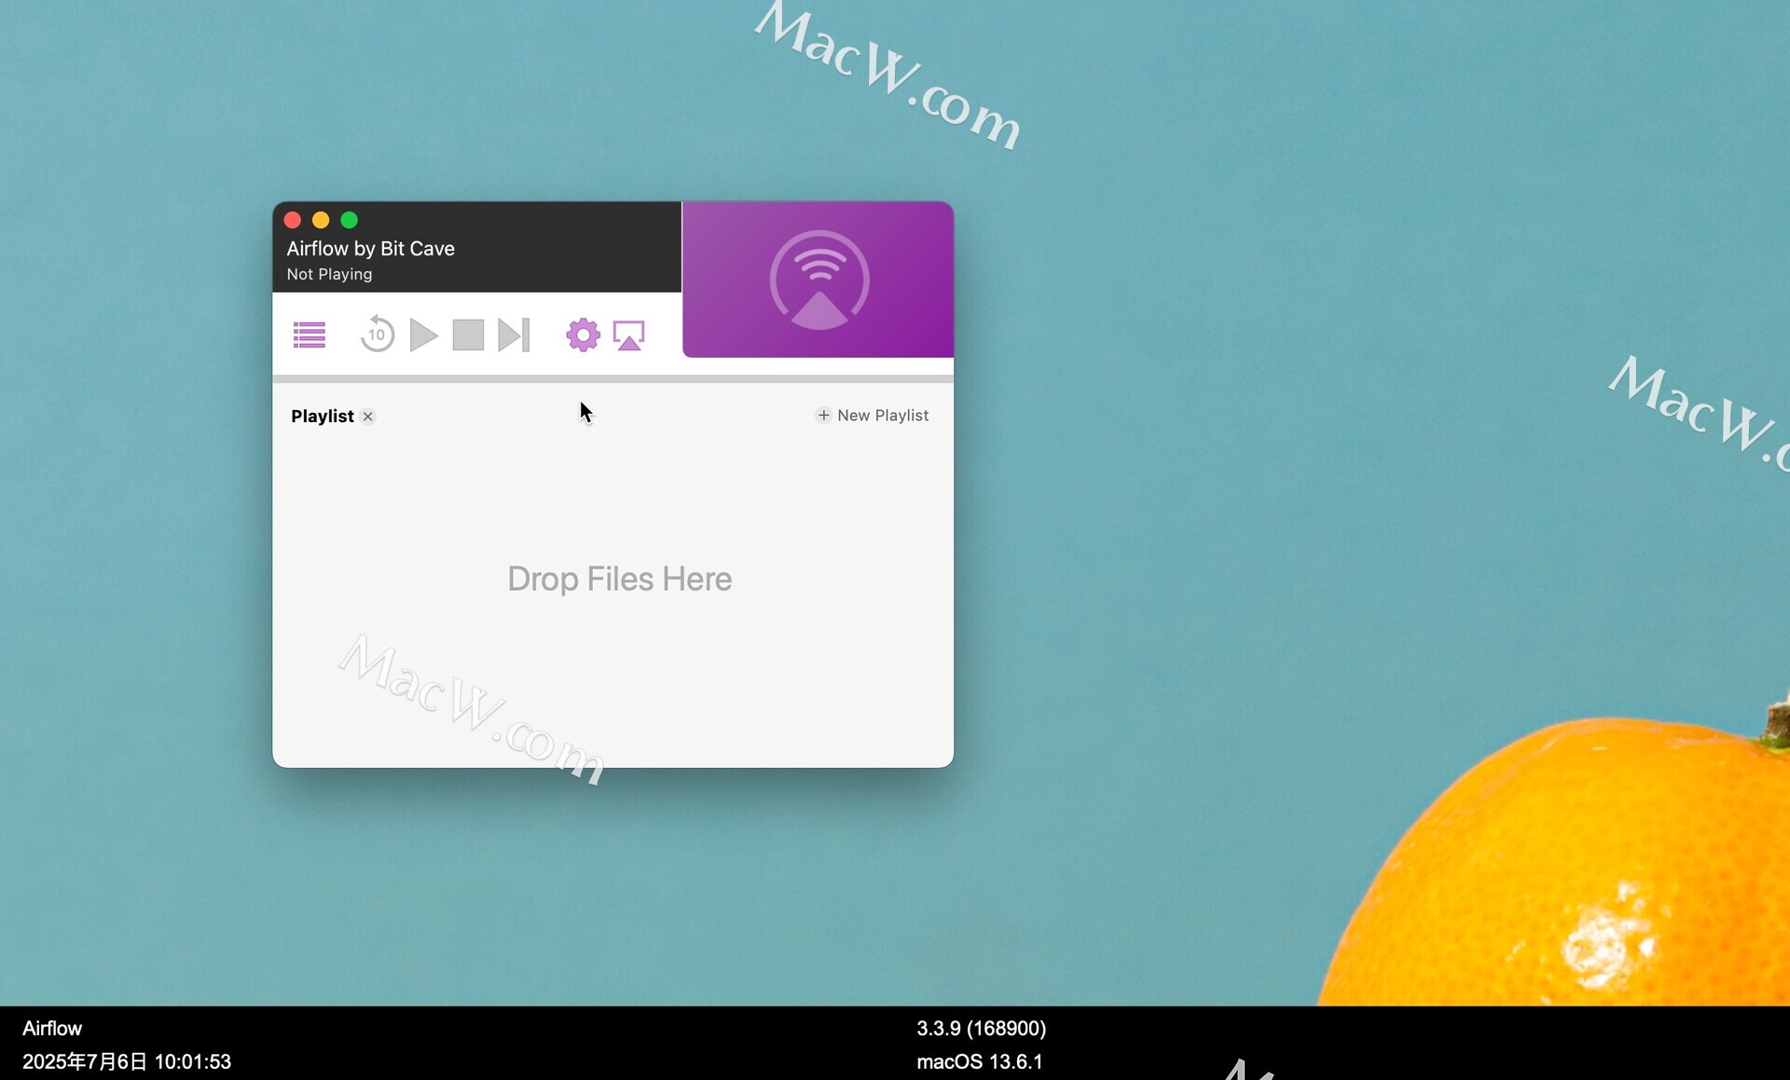Maximize the Airflow window with the green button
Image resolution: width=1790 pixels, height=1080 pixels.
350,220
